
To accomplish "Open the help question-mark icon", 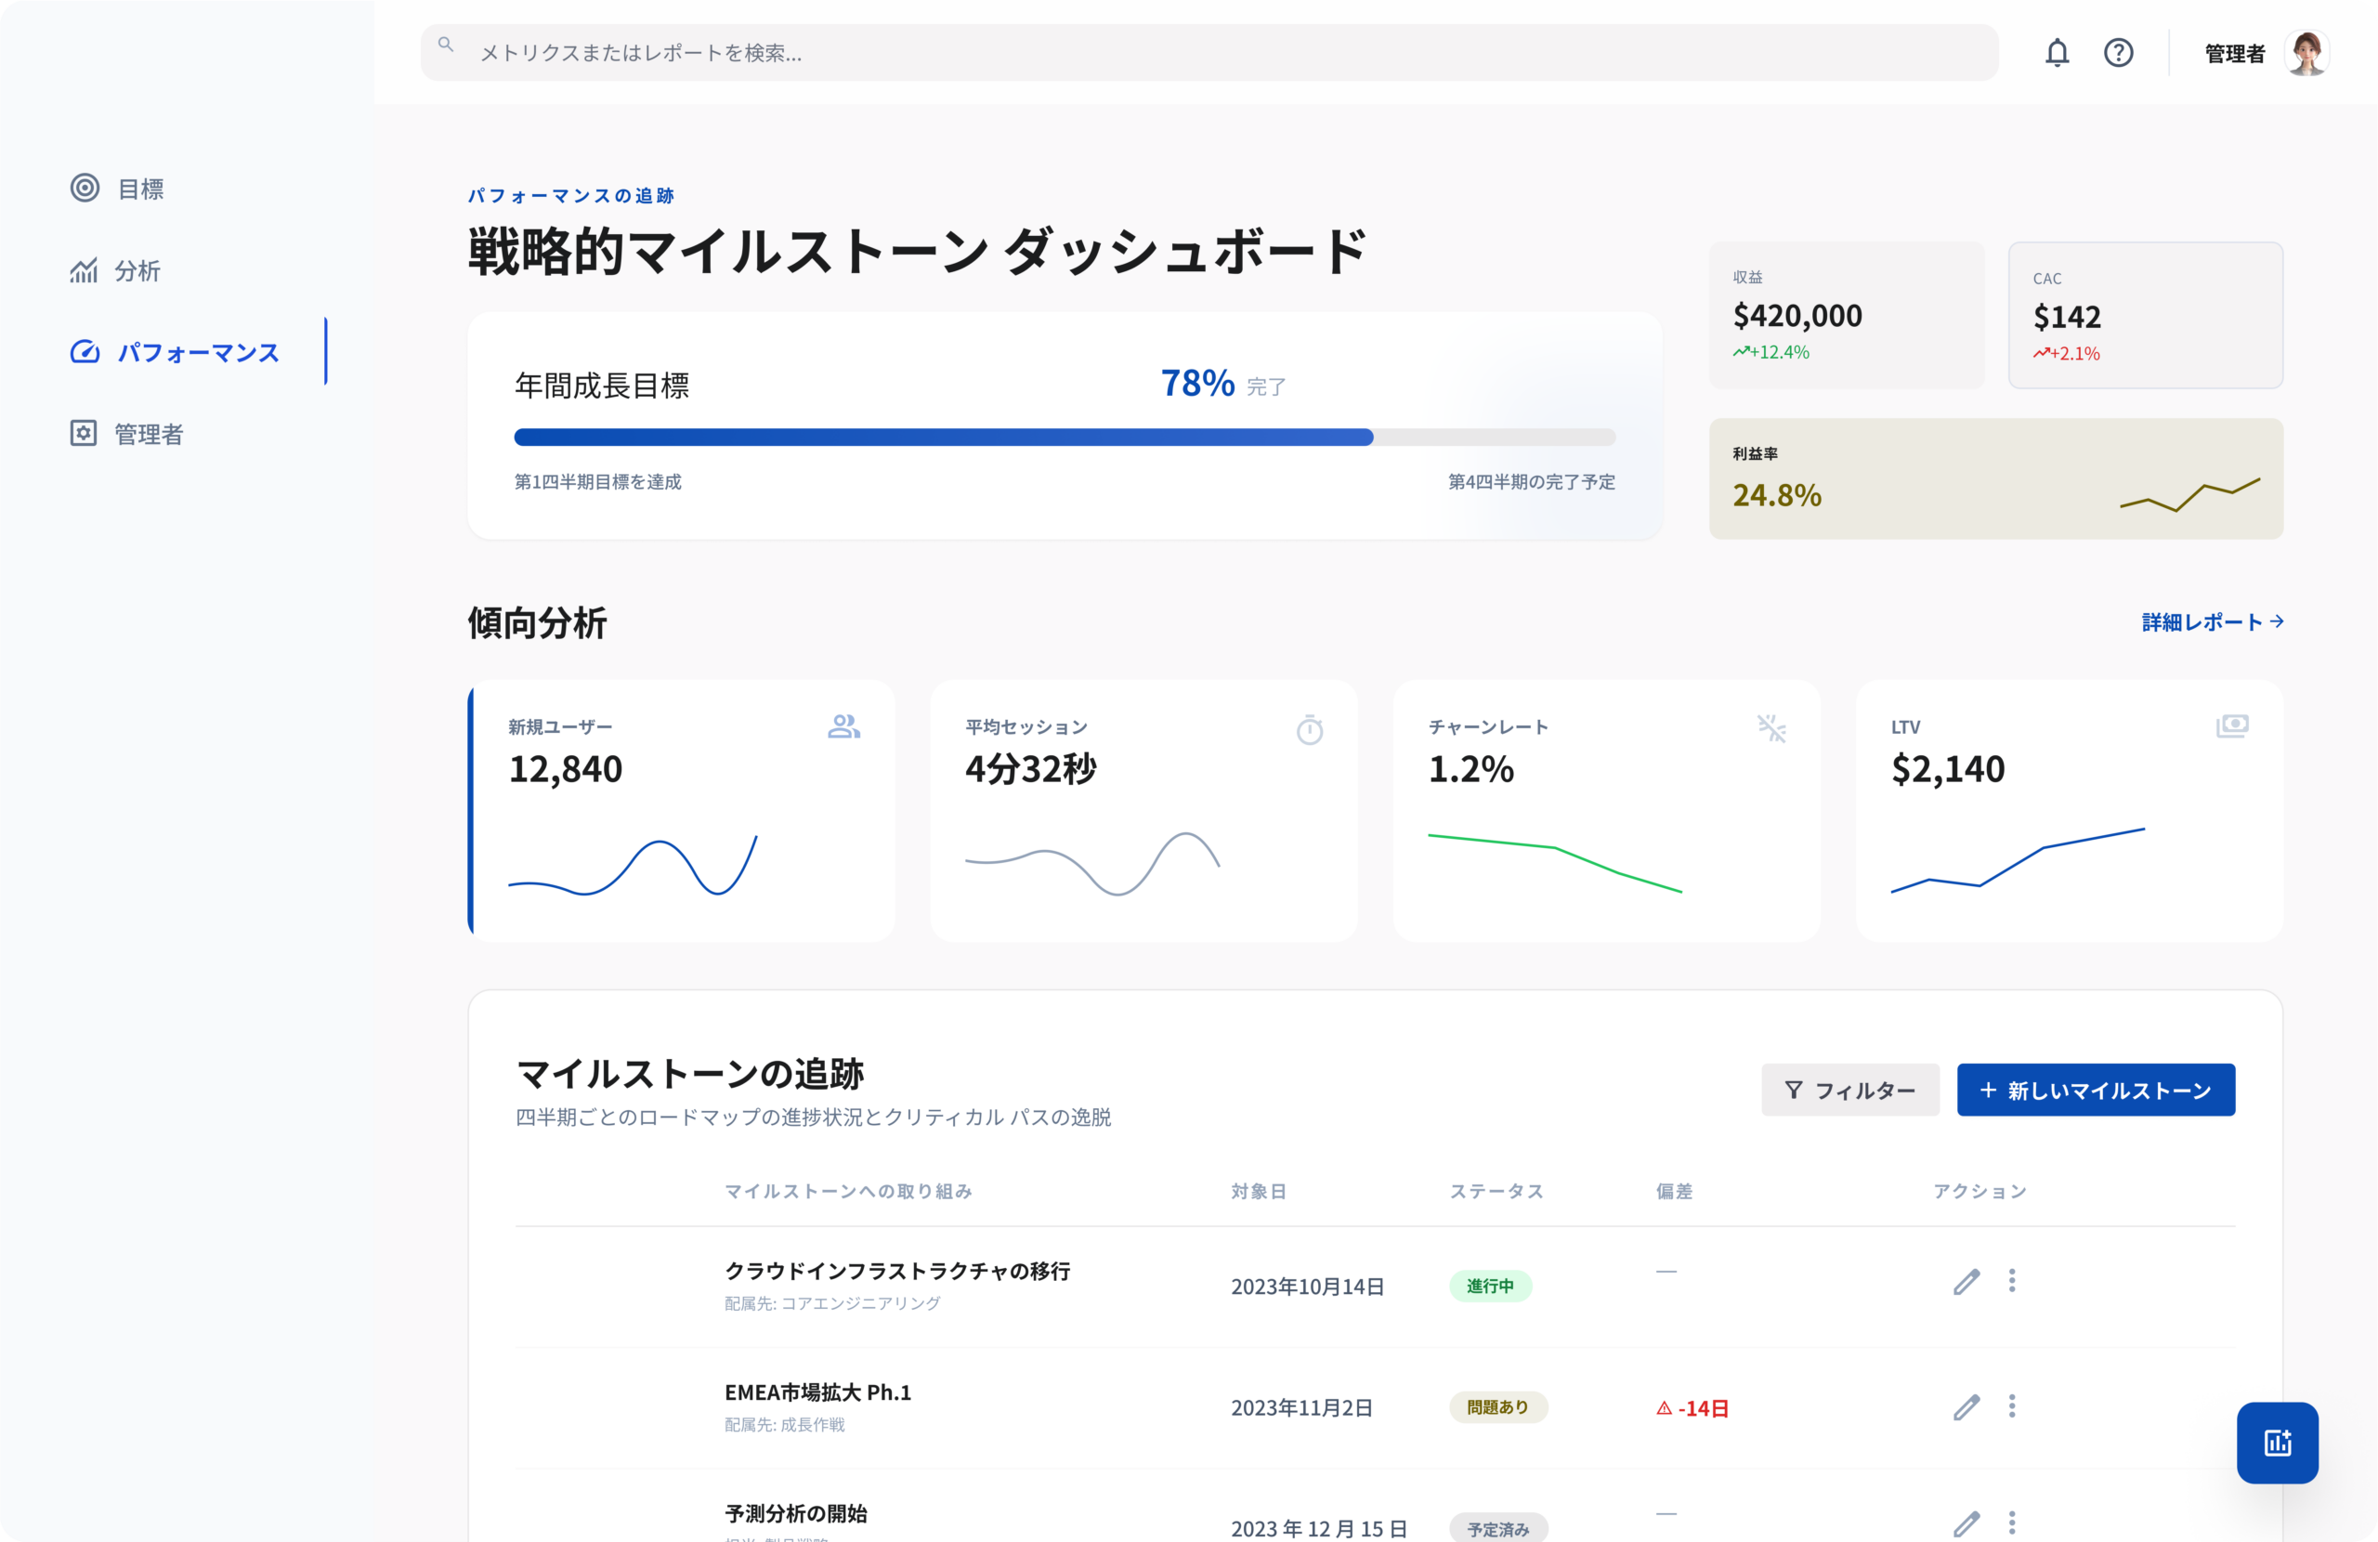I will click(x=2118, y=53).
